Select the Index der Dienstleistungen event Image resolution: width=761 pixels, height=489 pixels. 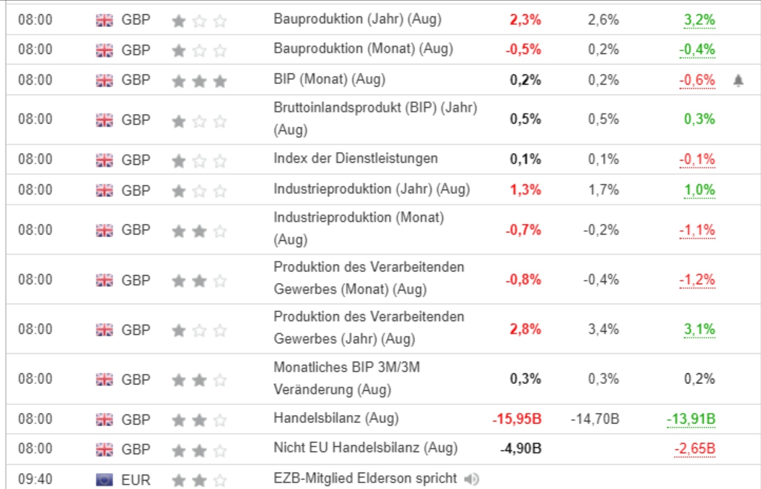point(355,159)
